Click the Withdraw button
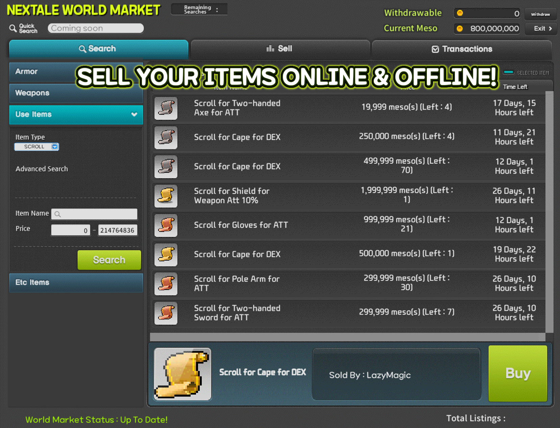The width and height of the screenshot is (560, 428). pyautogui.click(x=540, y=14)
